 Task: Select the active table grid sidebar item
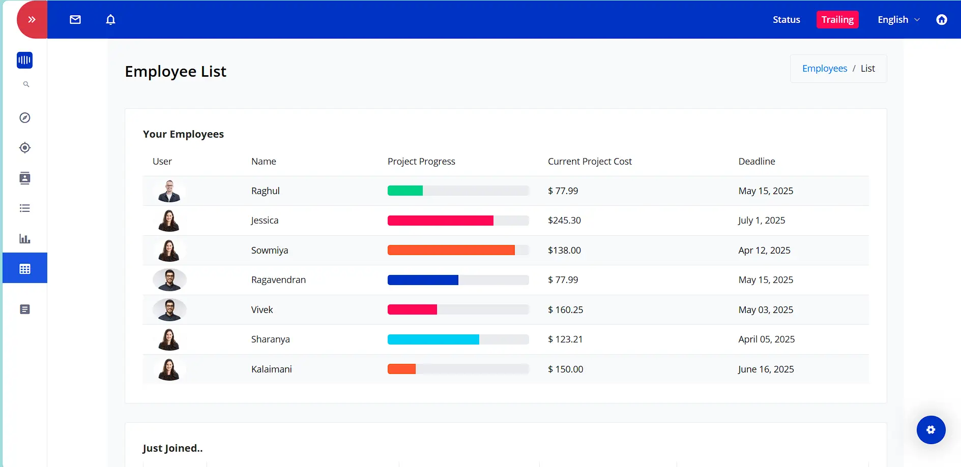[x=25, y=268]
